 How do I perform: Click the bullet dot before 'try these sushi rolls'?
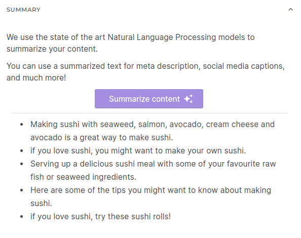(x=21, y=217)
